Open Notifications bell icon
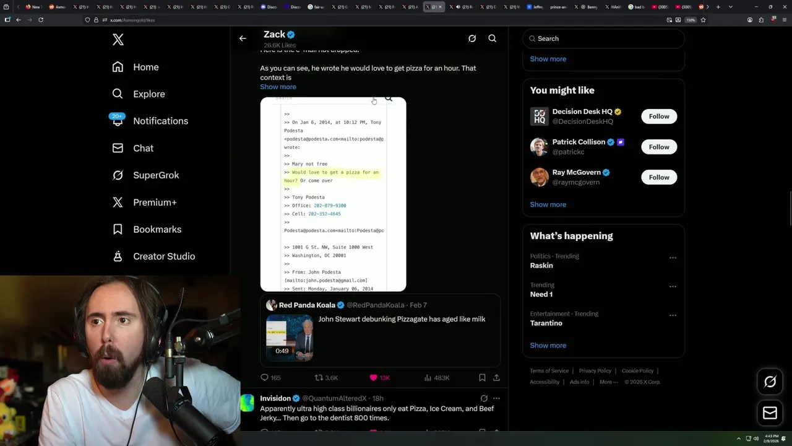The height and width of the screenshot is (446, 792). 118,120
